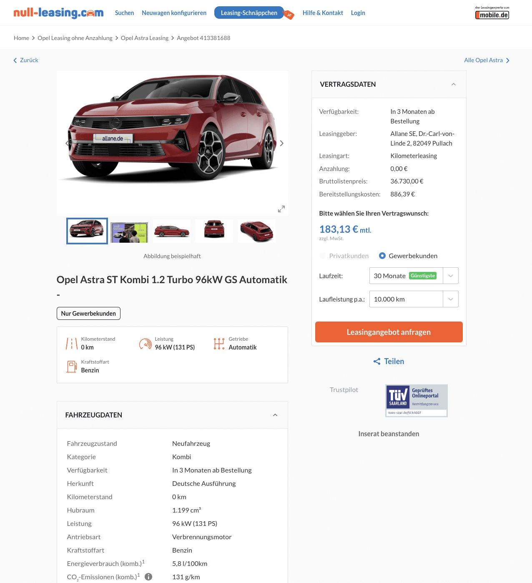The width and height of the screenshot is (532, 583).
Task: Collapse the Fahrzeugdaten section
Action: click(x=275, y=415)
